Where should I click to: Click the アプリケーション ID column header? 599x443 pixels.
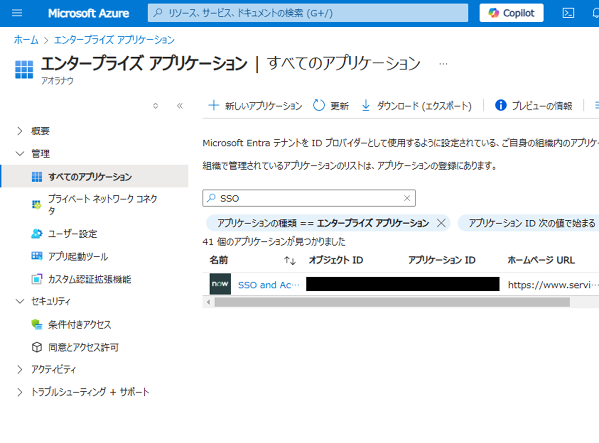point(442,260)
